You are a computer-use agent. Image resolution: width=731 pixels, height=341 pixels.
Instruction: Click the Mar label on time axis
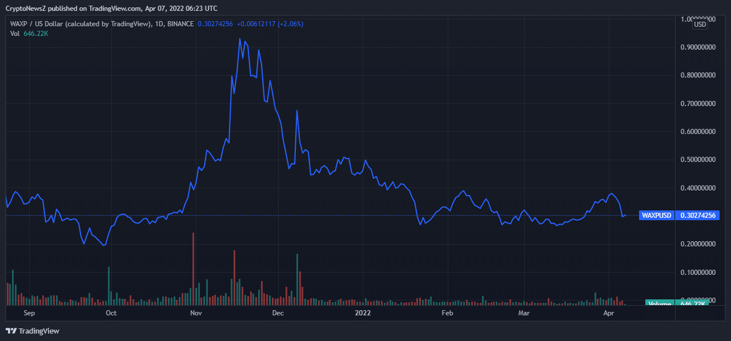point(524,313)
